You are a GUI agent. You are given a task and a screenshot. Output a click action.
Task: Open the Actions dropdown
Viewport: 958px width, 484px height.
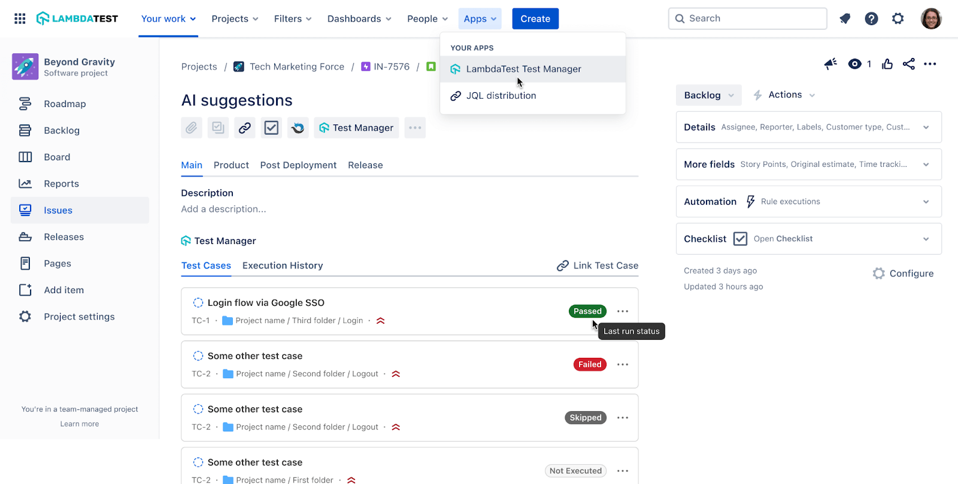click(x=784, y=95)
